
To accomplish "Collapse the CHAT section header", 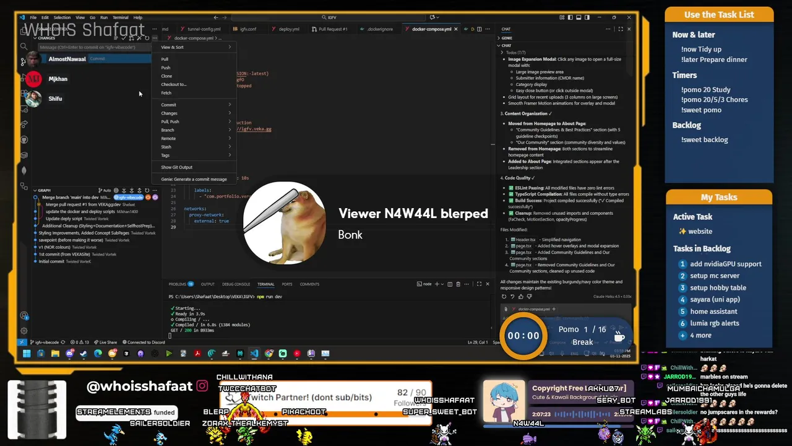I will (x=504, y=45).
